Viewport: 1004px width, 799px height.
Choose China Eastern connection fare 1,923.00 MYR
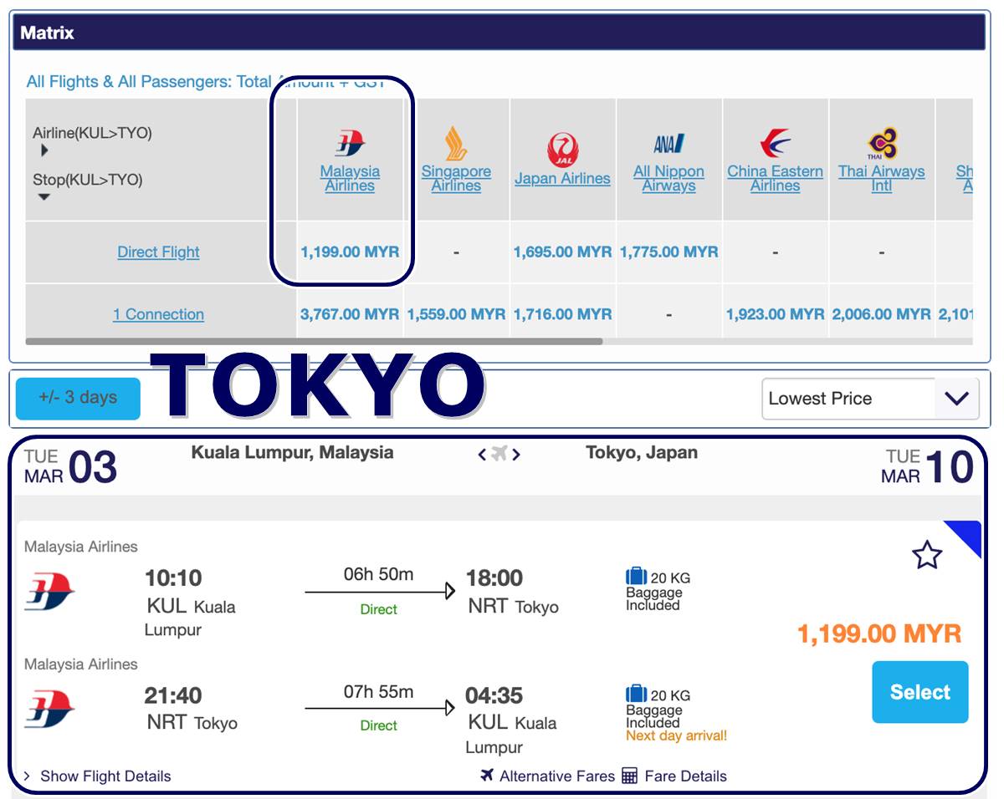pyautogui.click(x=776, y=314)
